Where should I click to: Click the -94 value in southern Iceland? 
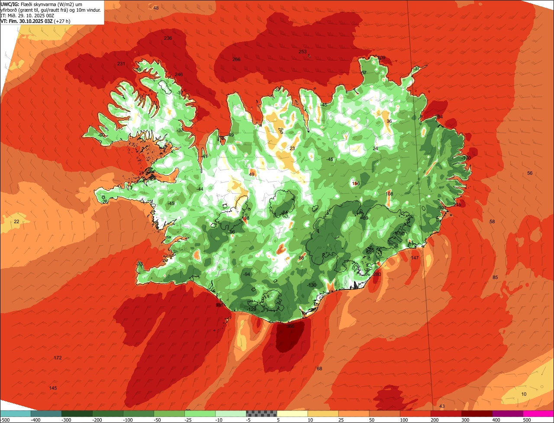[247, 274]
